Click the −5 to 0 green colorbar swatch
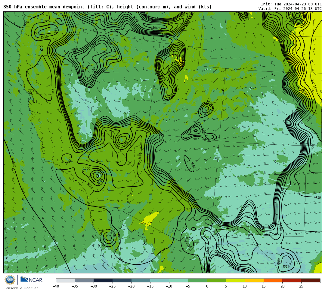 [x=197, y=280]
